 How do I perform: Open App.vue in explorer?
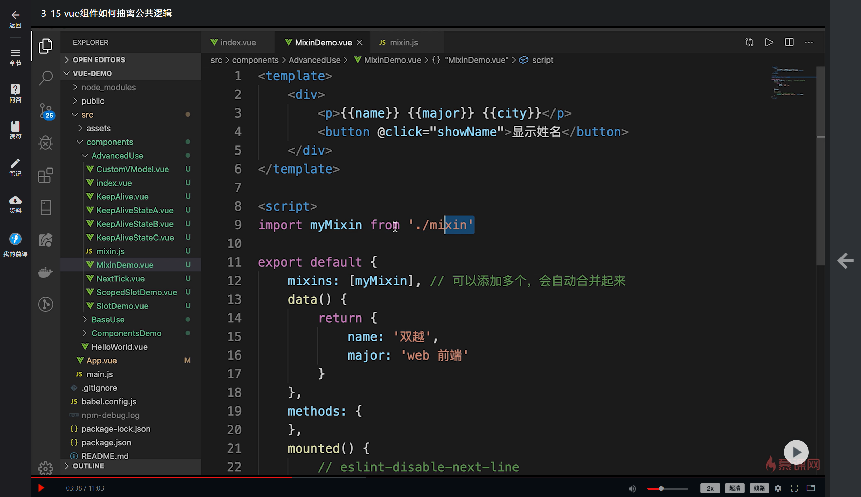(x=131, y=361)
